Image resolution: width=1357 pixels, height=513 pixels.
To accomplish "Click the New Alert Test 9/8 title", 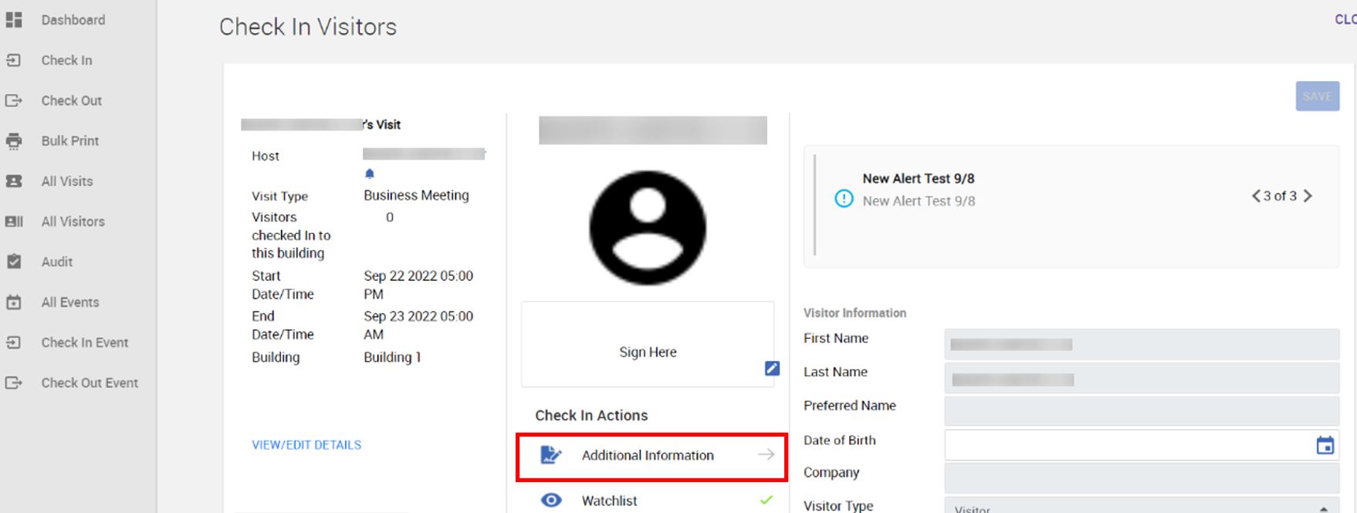I will (x=919, y=178).
